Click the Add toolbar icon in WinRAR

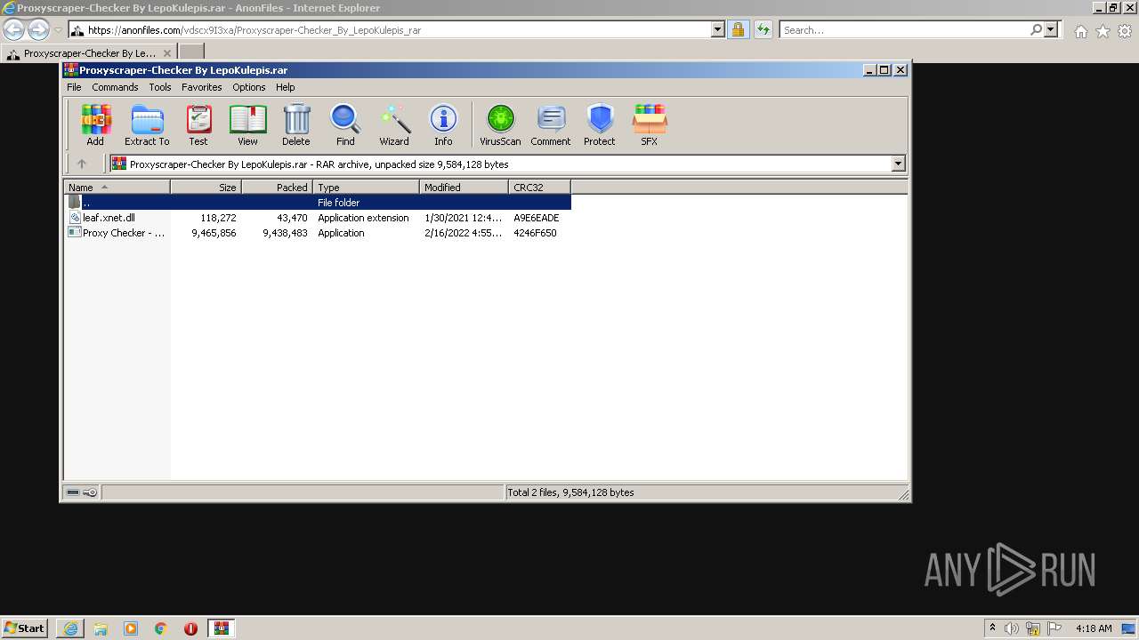tap(95, 124)
